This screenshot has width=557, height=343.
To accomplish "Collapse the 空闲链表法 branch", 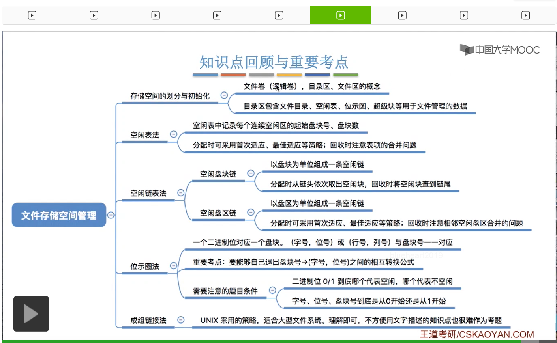I will (181, 192).
